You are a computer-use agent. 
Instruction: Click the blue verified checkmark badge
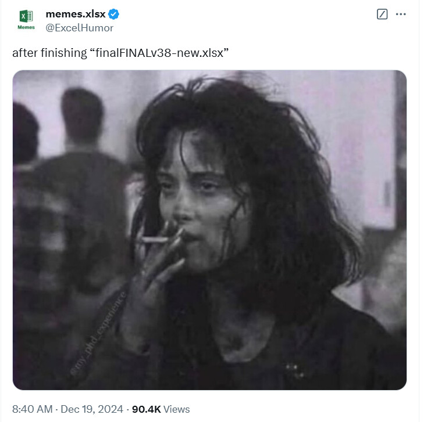coord(115,14)
